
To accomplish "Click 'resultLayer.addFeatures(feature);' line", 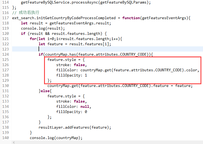I will (75, 127).
